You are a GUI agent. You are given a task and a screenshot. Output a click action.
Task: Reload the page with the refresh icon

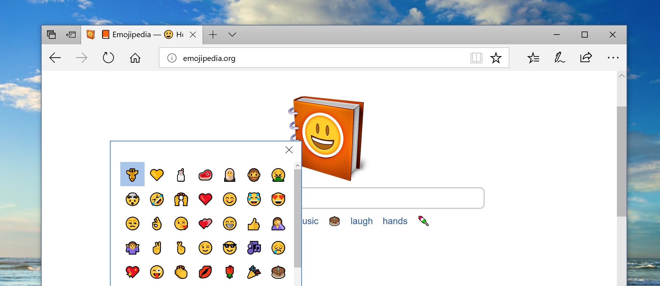coord(108,58)
